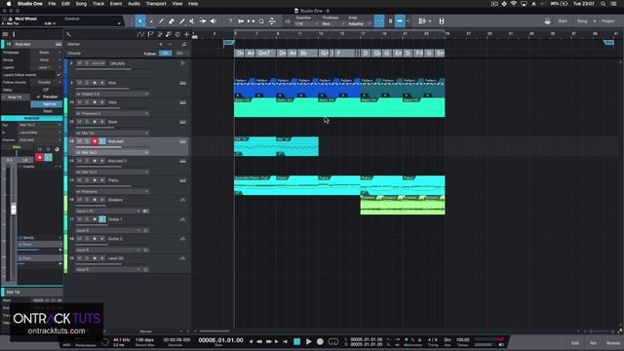Solo the Hats track
Image resolution: width=624 pixels, height=351 pixels.
click(87, 102)
